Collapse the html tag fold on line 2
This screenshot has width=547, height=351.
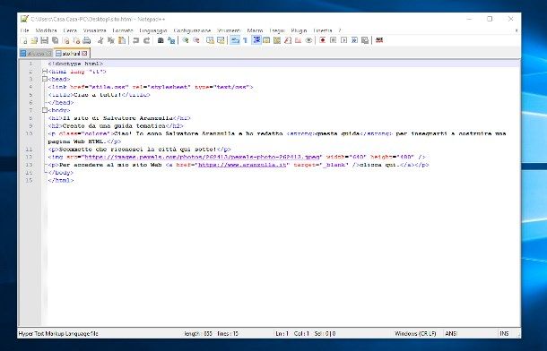coord(45,72)
